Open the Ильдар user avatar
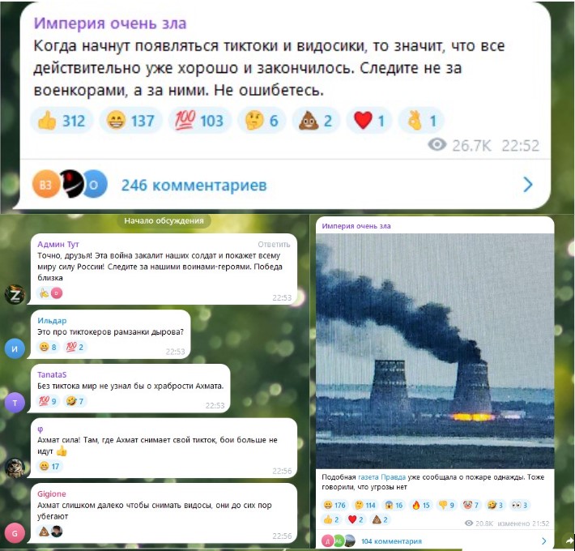Screen dimensions: 575x551 tap(15, 348)
